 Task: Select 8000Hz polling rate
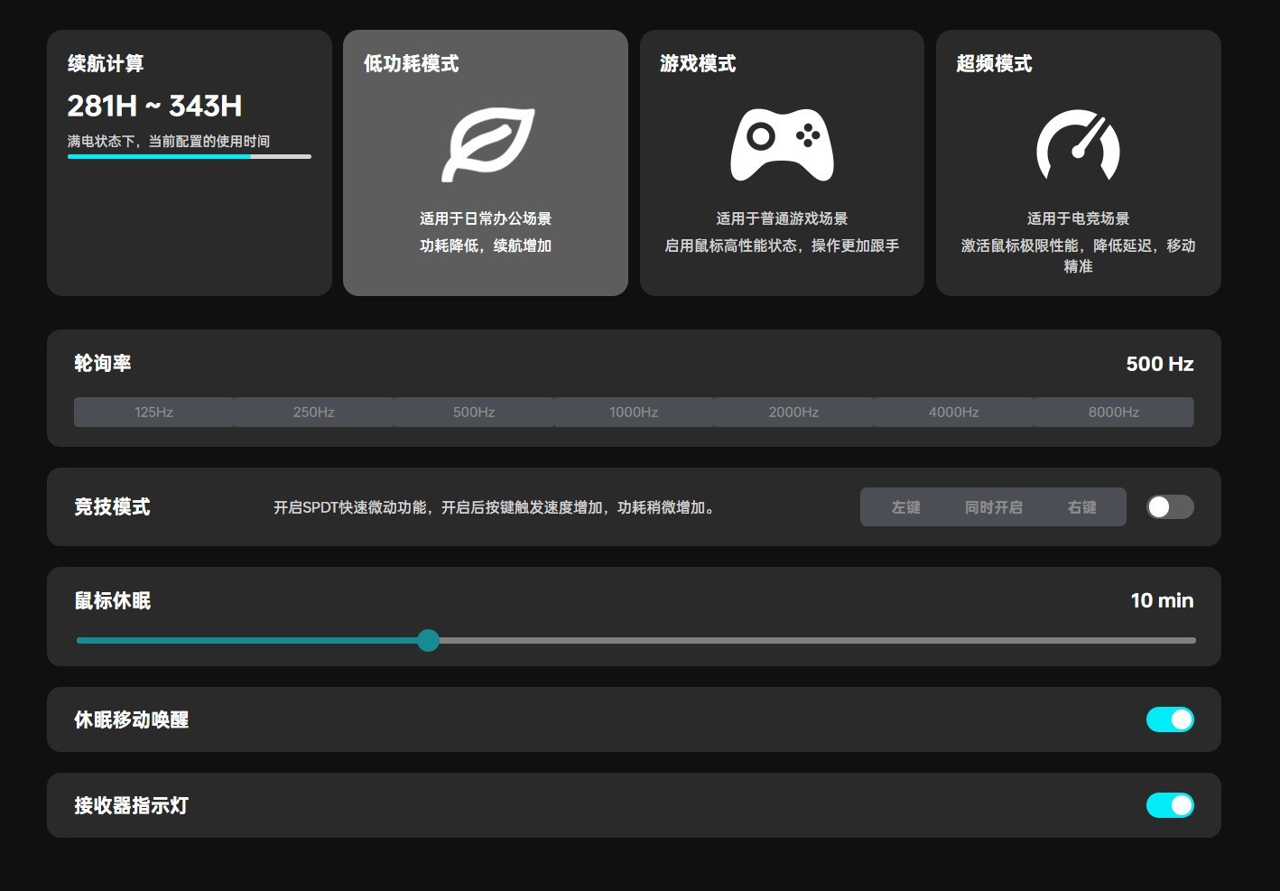pos(1113,412)
